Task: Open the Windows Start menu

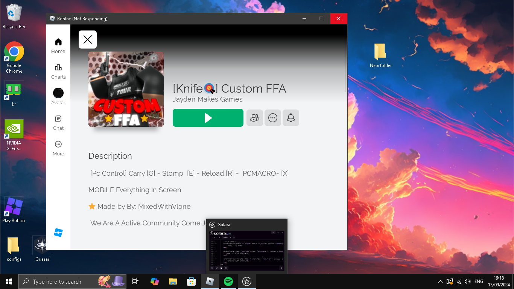Action: pyautogui.click(x=9, y=281)
